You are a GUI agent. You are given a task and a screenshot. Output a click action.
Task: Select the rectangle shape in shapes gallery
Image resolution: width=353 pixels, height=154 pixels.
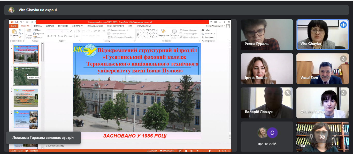click(x=147, y=30)
